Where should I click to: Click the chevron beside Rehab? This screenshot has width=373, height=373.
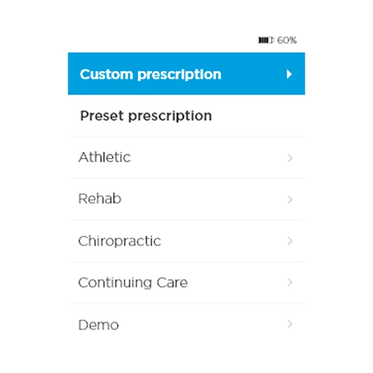(290, 200)
